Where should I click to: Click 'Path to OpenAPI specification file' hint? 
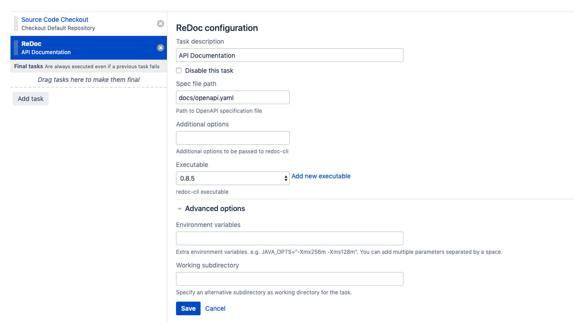pyautogui.click(x=219, y=111)
